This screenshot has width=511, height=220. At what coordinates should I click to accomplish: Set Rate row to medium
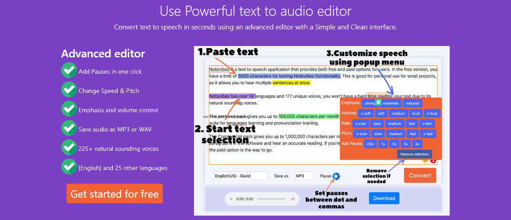(x=395, y=124)
